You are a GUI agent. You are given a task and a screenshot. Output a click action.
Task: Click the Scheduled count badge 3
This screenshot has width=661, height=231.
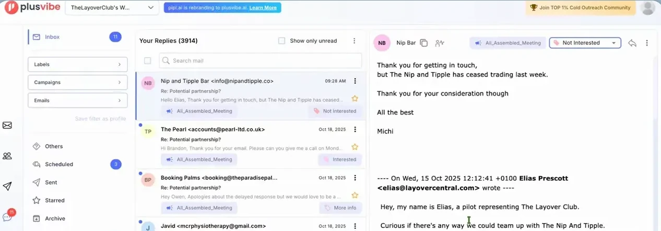115,164
